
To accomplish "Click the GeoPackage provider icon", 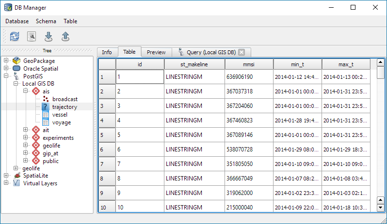I will pyautogui.click(x=17, y=61).
